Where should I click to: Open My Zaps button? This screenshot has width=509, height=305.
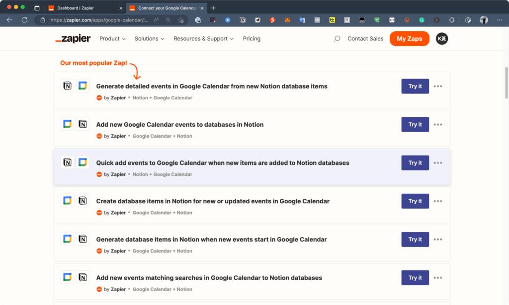tap(410, 39)
